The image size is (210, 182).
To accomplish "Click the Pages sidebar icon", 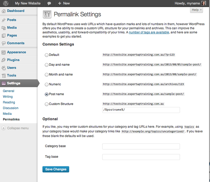I will tap(4, 36).
